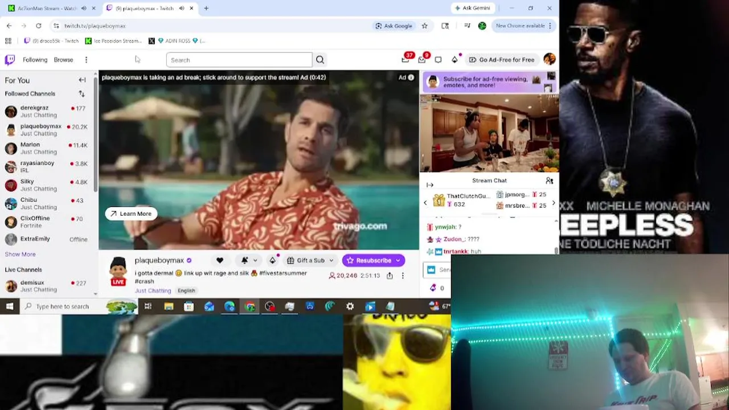The width and height of the screenshot is (729, 410).
Task: Expand the Resubscribe dropdown chevron
Action: pos(398,260)
